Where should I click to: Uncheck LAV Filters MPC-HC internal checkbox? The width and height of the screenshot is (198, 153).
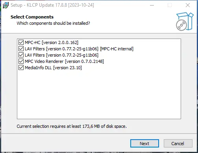(21, 49)
